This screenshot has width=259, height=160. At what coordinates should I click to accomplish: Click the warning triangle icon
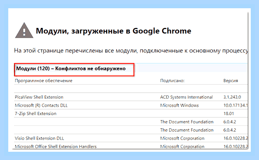pos(24,30)
